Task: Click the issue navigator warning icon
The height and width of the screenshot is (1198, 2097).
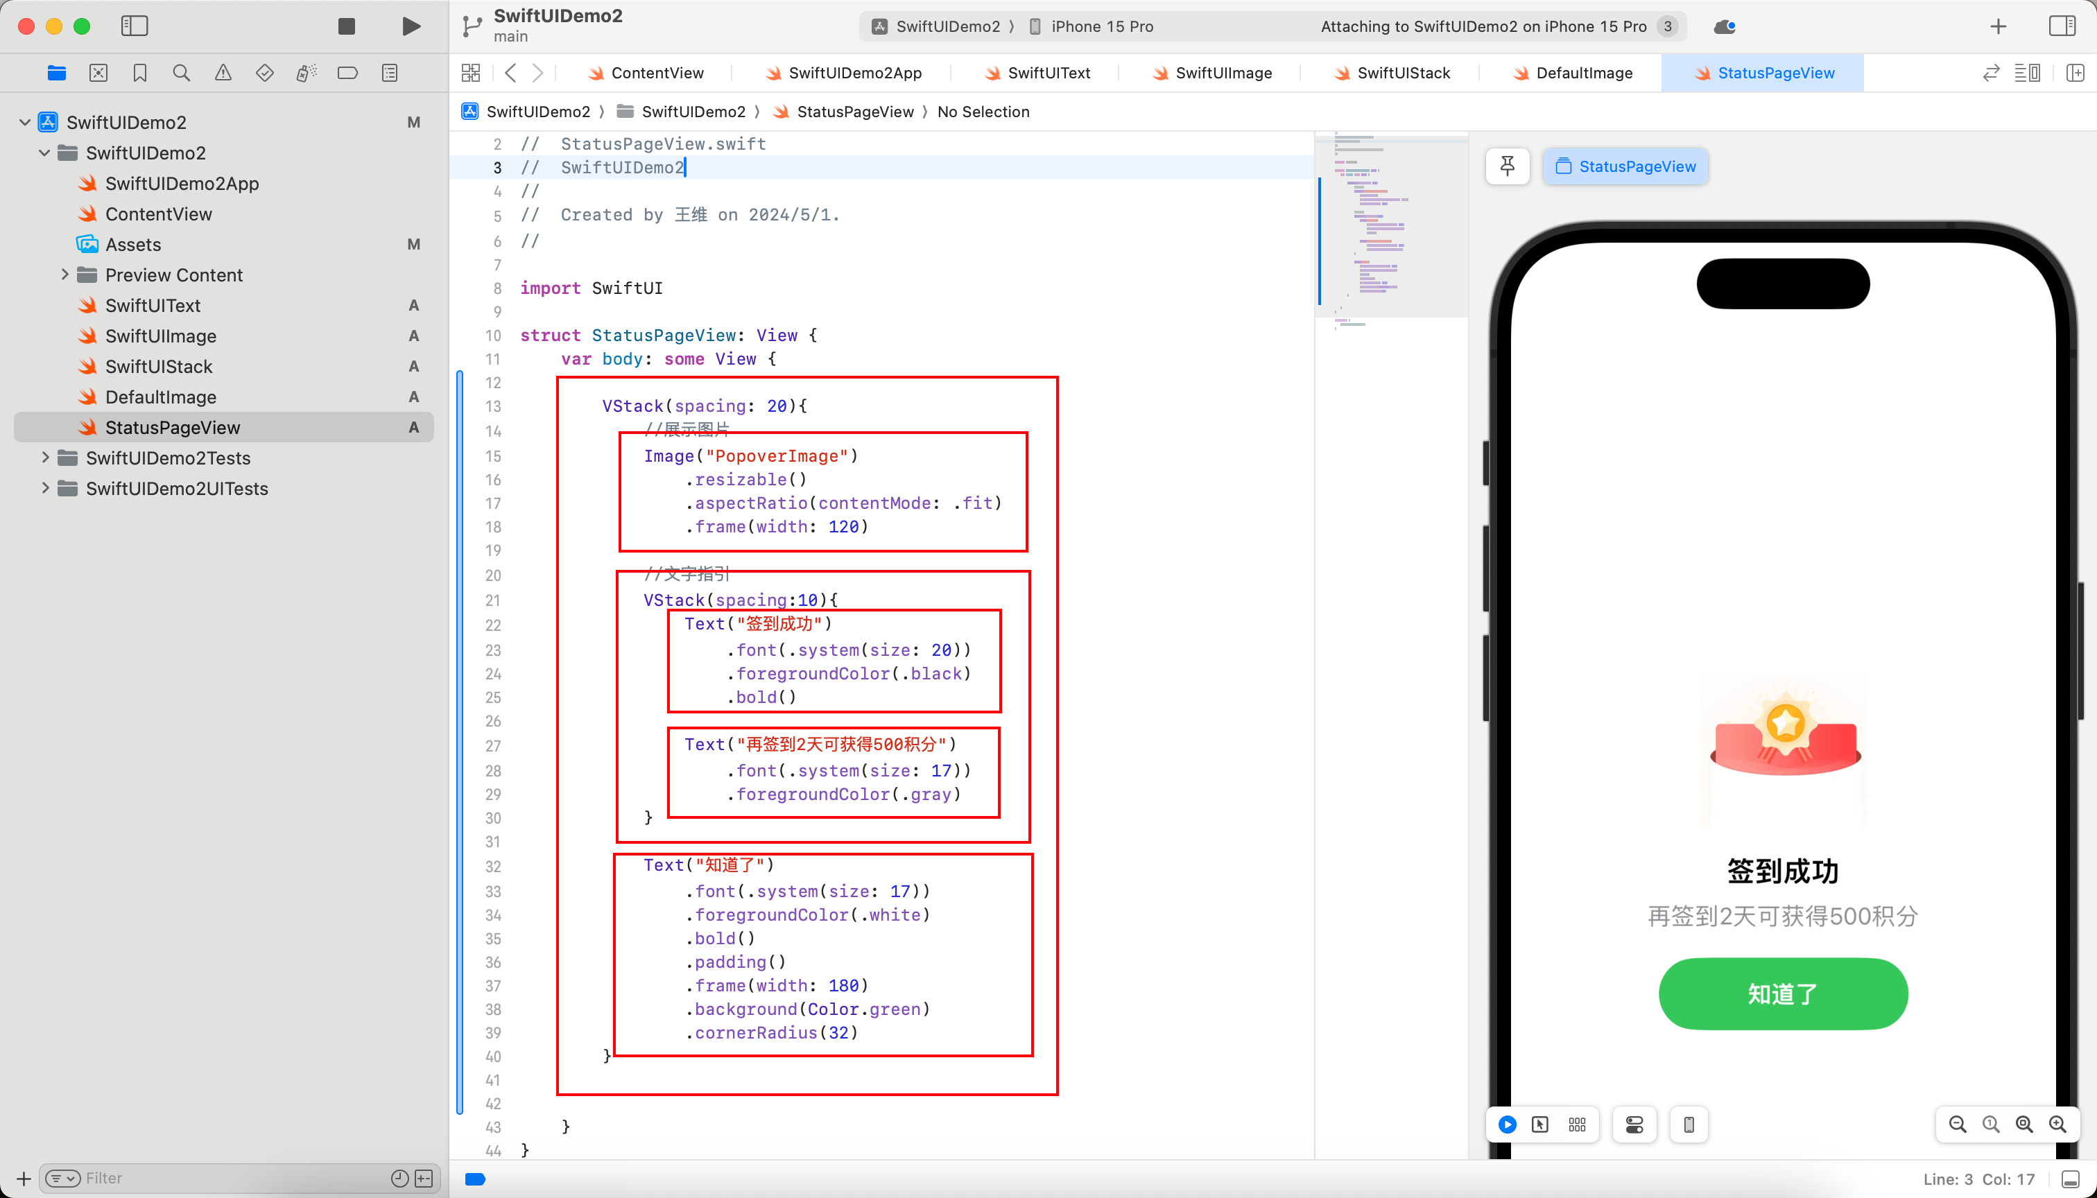Action: (223, 73)
